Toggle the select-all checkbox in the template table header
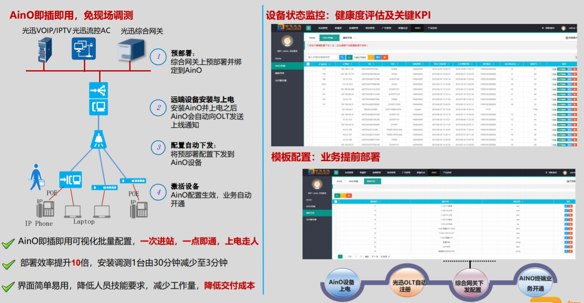Screen dimensions: 584x303 [x=336, y=202]
